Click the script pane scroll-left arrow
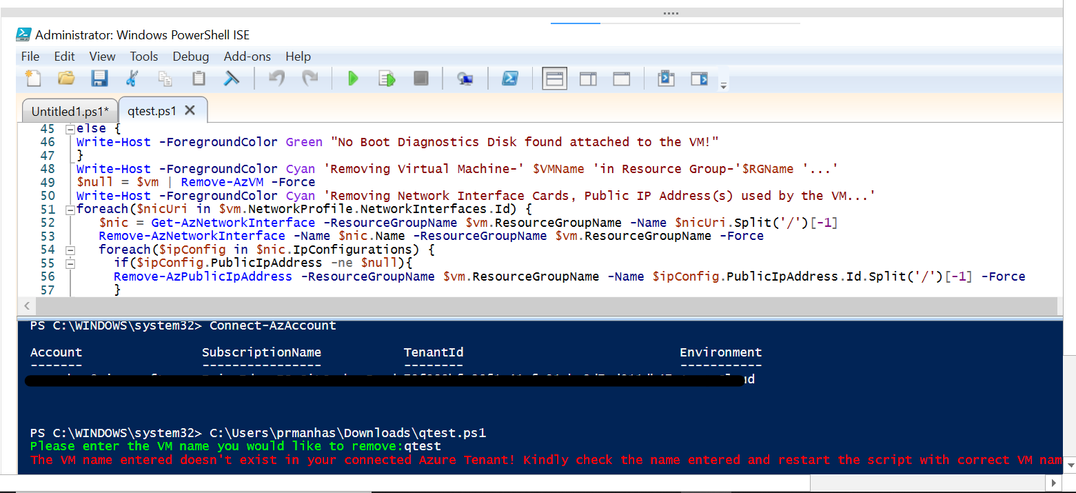 tap(27, 305)
